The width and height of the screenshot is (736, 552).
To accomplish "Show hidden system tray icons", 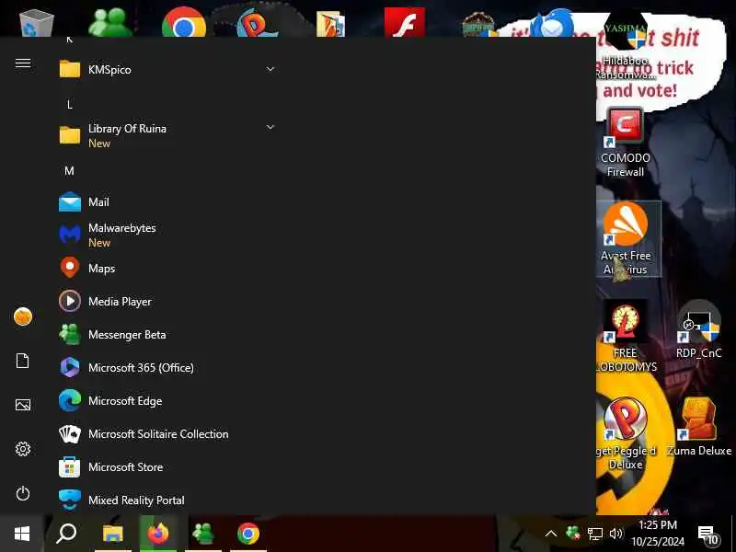I will click(551, 534).
